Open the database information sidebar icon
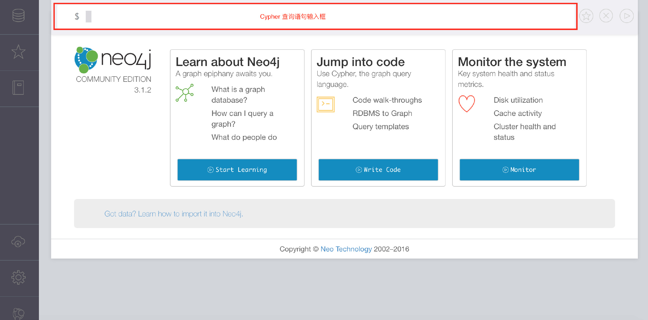Screen dimensions: 648x320 click(19, 15)
